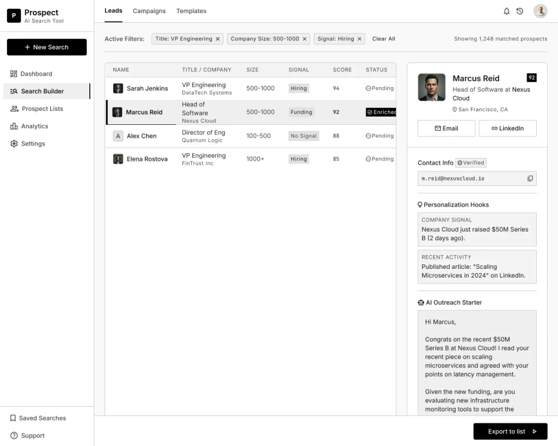Open Marcus Reid's LinkedIn button
This screenshot has height=446, width=558.
[507, 128]
